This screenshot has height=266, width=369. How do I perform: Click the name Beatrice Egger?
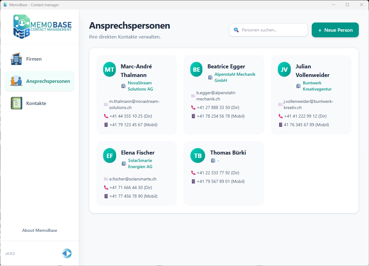[x=226, y=66]
